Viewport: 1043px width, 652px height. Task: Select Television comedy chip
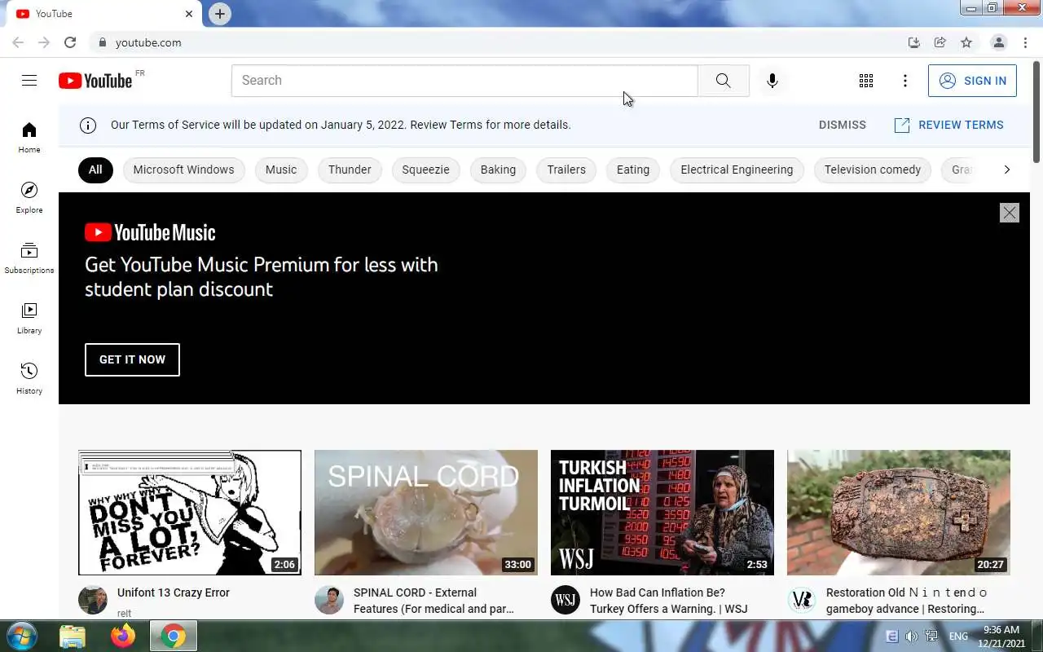pos(873,170)
